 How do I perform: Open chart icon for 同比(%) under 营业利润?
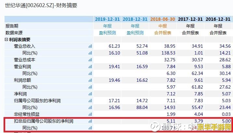(90, 73)
